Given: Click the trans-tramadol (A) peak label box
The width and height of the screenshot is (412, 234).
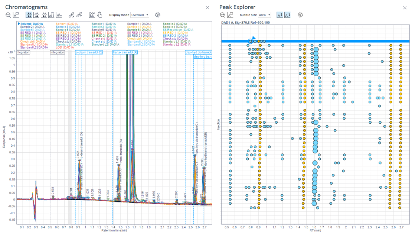Looking at the screenshot, I should pyautogui.click(x=125, y=52).
